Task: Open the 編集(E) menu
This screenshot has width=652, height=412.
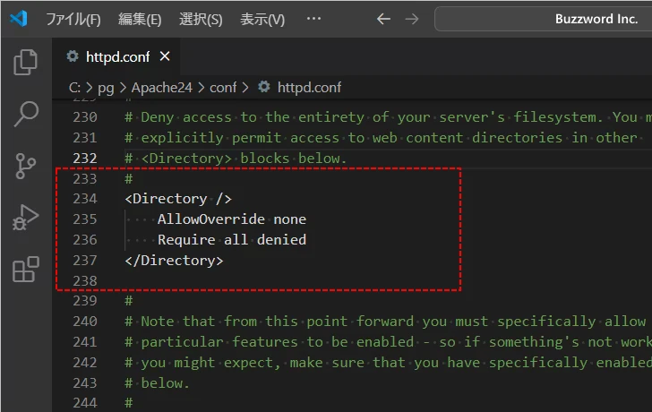Action: pyautogui.click(x=140, y=19)
